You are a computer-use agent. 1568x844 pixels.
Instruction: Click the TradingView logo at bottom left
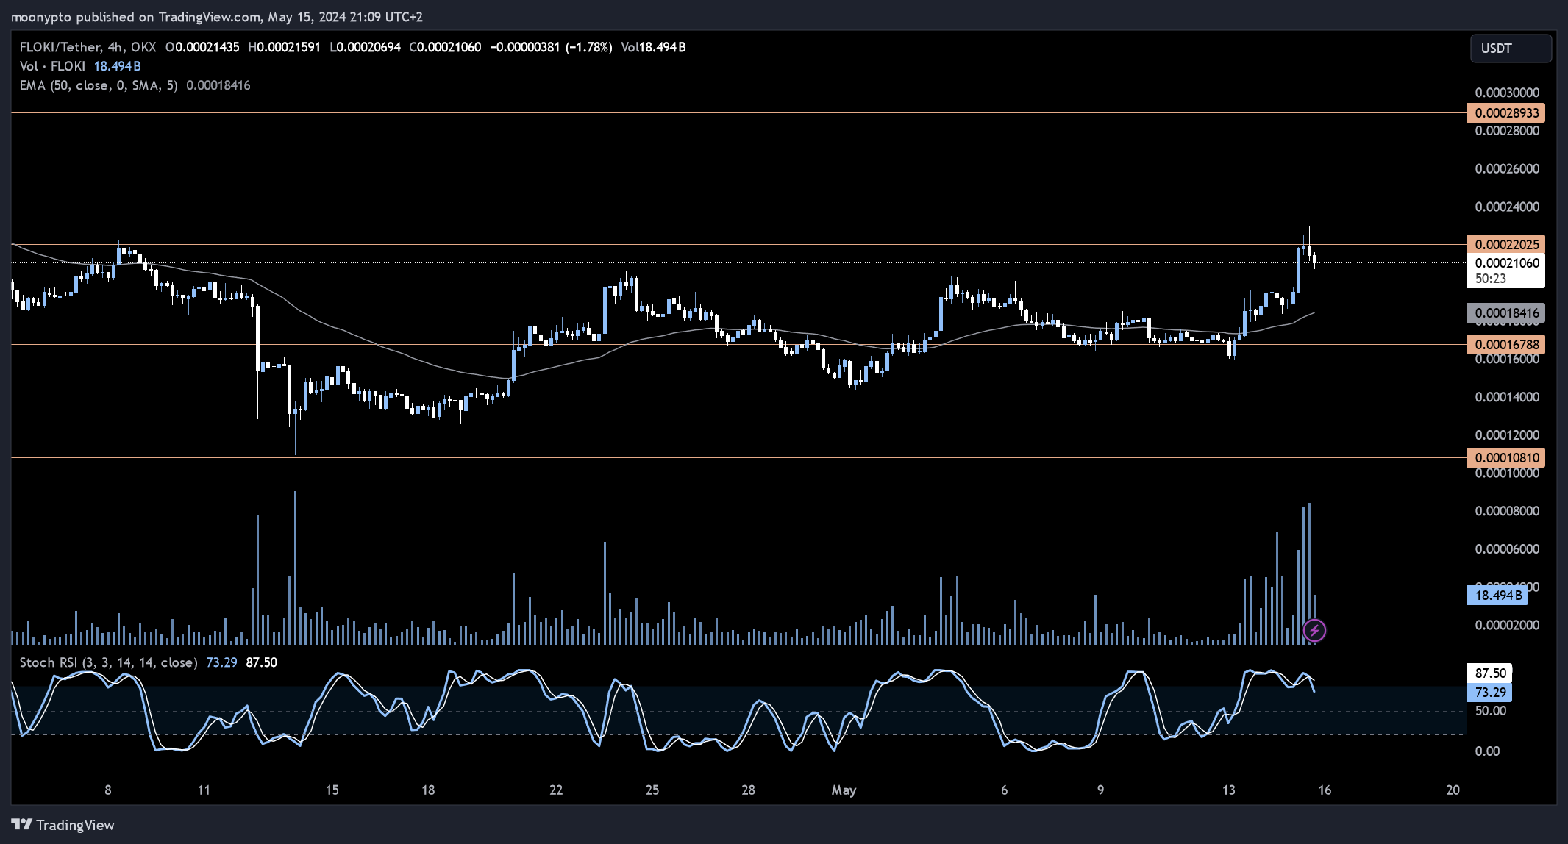pos(63,825)
